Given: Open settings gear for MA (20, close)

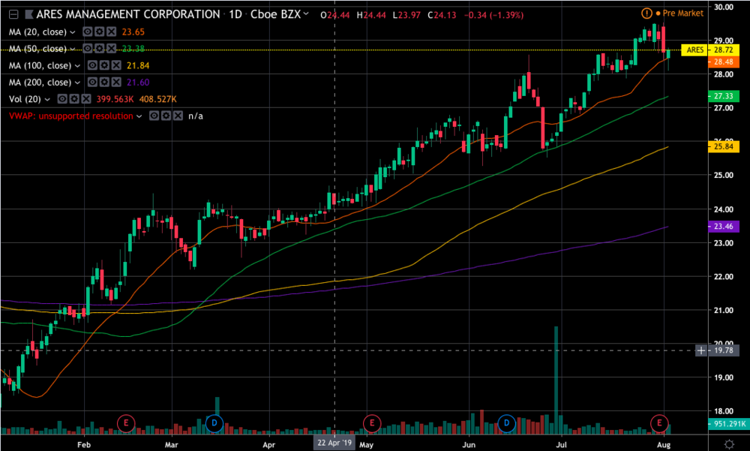Looking at the screenshot, I should 99,32.
